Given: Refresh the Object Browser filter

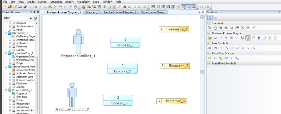Looking at the screenshot, I should 36,18.
